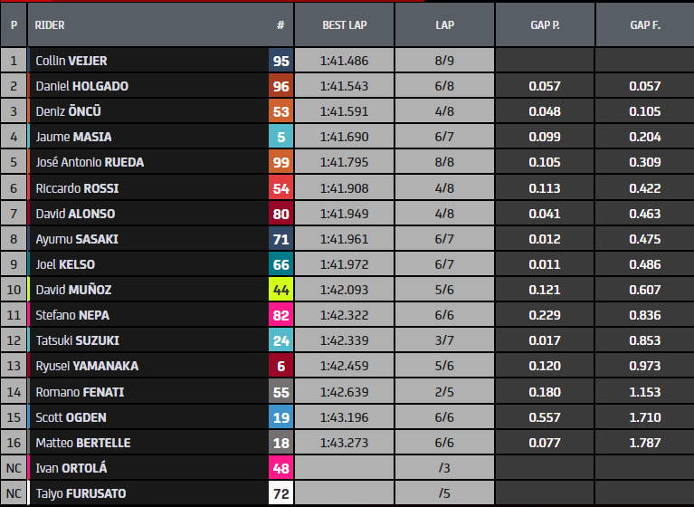
Task: Open Ivan Ortolá's rider entry
Action: (x=71, y=469)
